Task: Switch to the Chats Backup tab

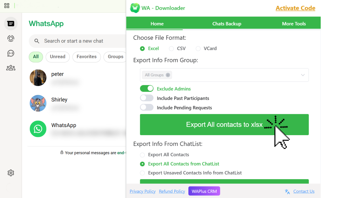Action: click(x=227, y=23)
